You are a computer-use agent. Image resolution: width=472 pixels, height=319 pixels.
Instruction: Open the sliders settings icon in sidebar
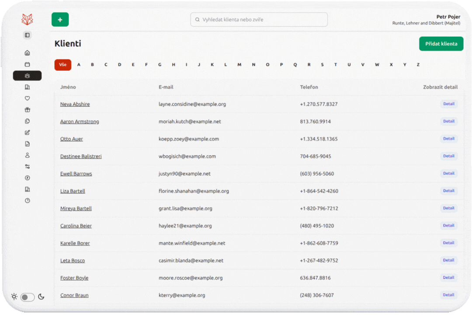tap(27, 166)
